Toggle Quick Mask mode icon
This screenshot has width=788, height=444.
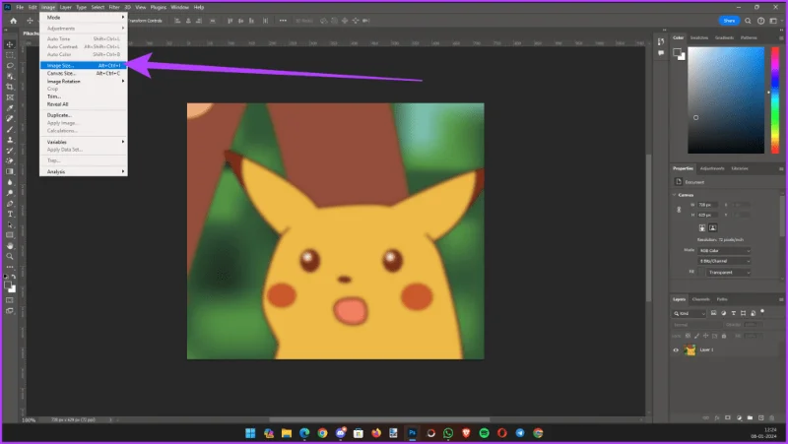(10, 300)
